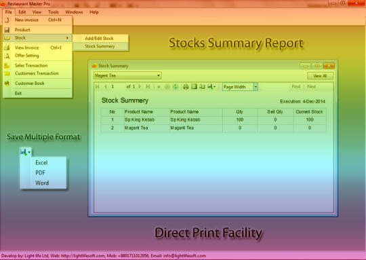The image size is (366, 260).
Task: Click Next in the report toolbar
Action: pos(311,86)
